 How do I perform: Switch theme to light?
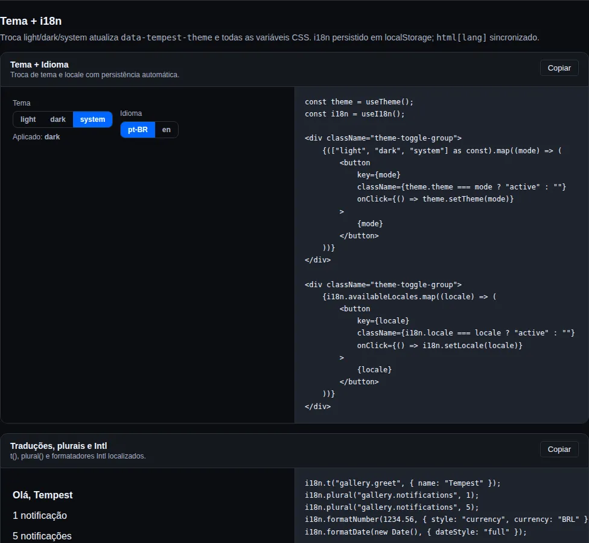click(x=28, y=119)
